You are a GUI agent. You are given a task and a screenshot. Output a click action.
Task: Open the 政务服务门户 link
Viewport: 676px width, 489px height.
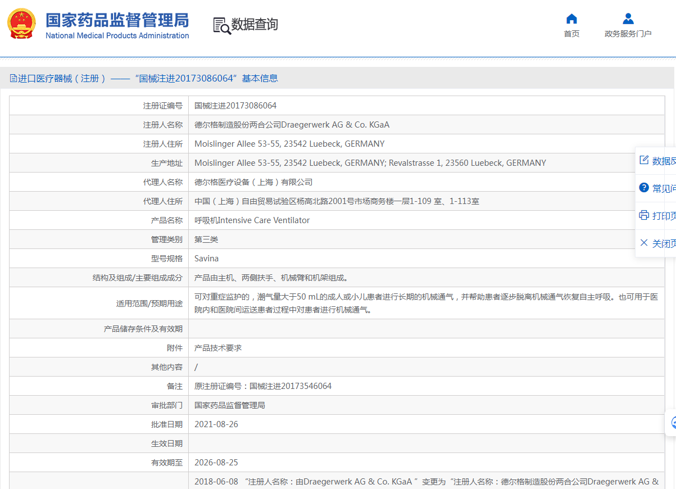click(628, 34)
